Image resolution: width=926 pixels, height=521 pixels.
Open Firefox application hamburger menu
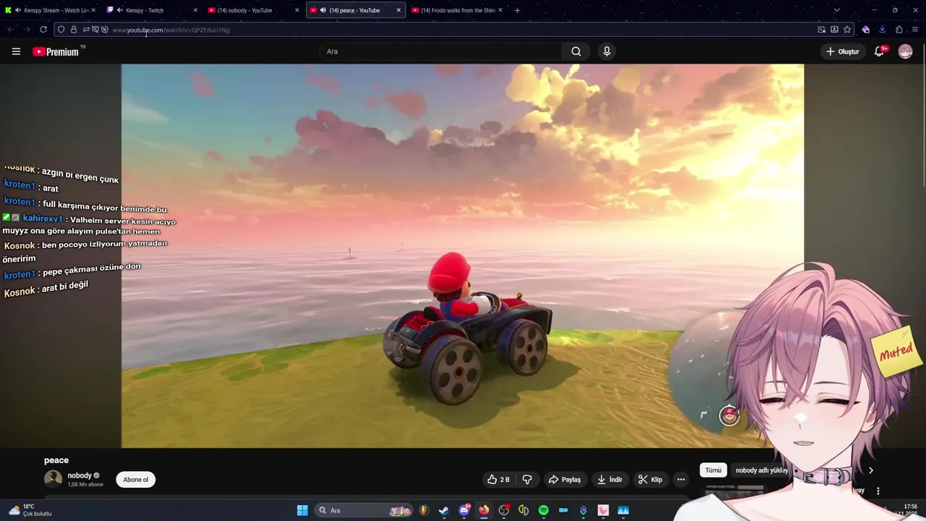click(x=916, y=30)
